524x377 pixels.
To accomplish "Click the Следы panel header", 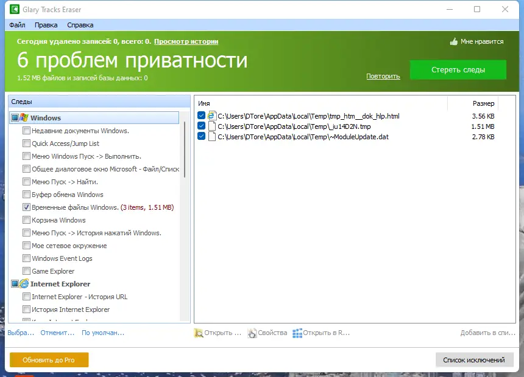I will 99,102.
